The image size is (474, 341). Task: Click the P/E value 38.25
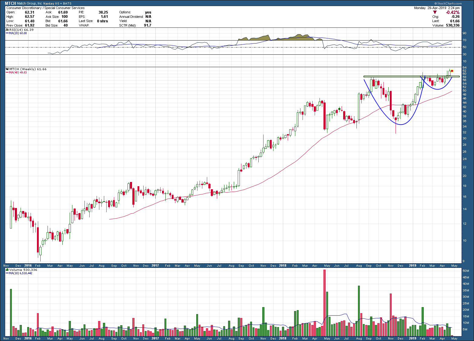point(103,12)
